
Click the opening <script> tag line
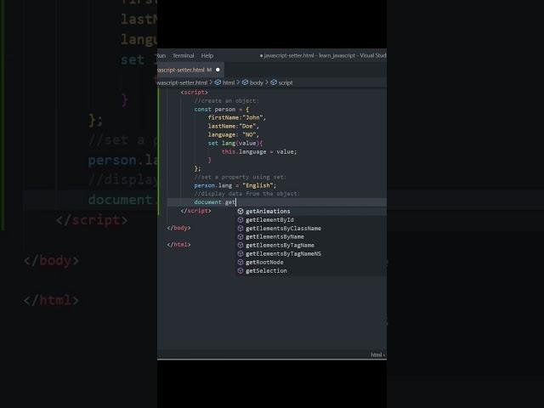[x=194, y=93]
